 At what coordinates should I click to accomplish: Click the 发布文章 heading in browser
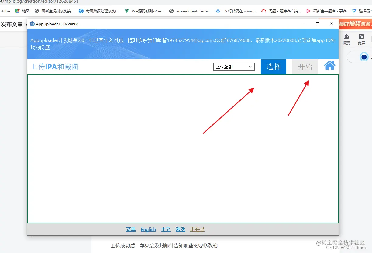(x=12, y=24)
